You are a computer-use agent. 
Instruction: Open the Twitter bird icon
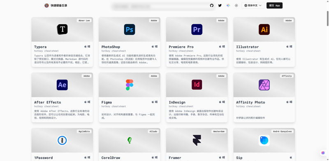[x=220, y=5]
